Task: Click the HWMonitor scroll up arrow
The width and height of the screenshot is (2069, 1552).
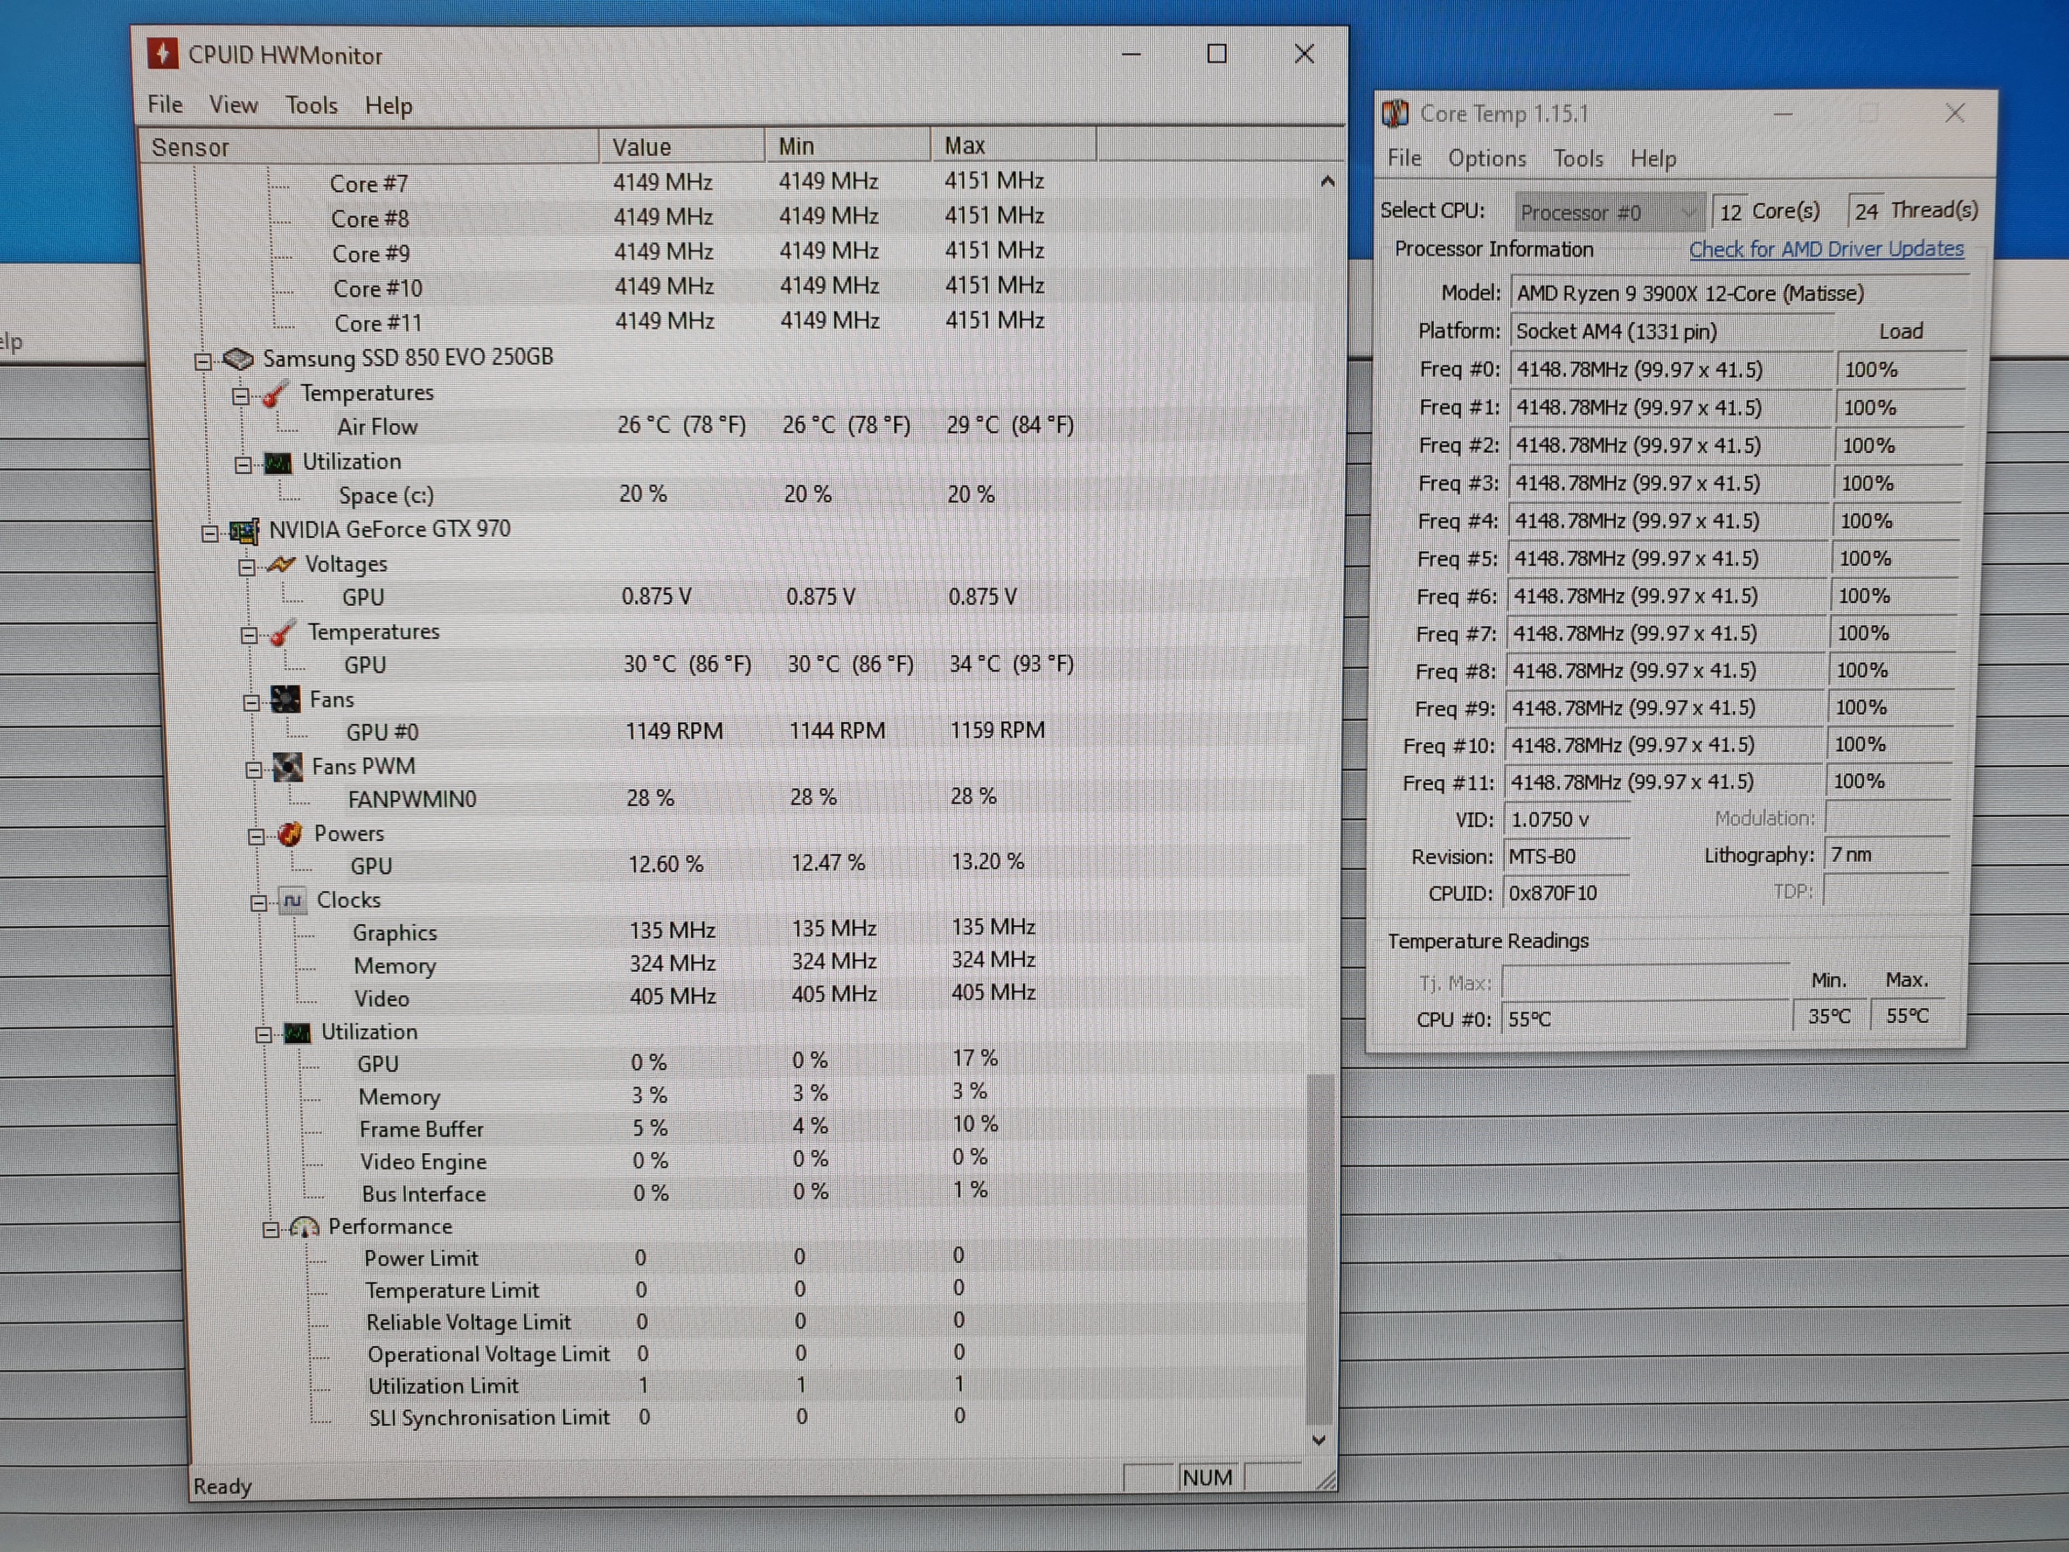Action: [x=1327, y=182]
